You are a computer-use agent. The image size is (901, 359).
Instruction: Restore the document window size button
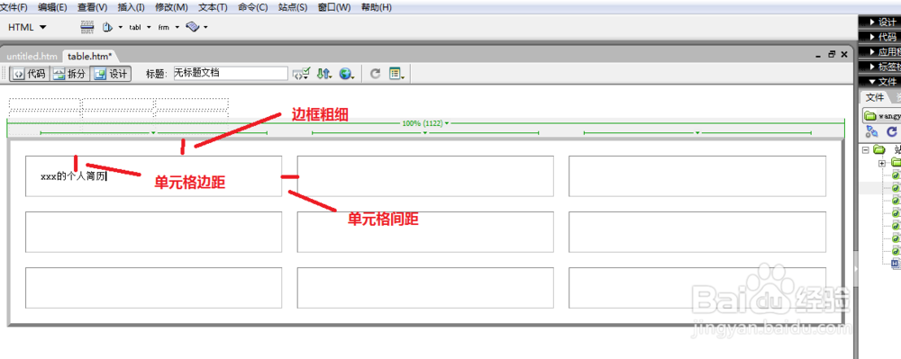pyautogui.click(x=832, y=55)
